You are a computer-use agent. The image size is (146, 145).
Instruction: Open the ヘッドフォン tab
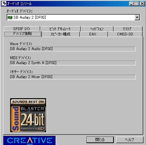tap(97, 29)
